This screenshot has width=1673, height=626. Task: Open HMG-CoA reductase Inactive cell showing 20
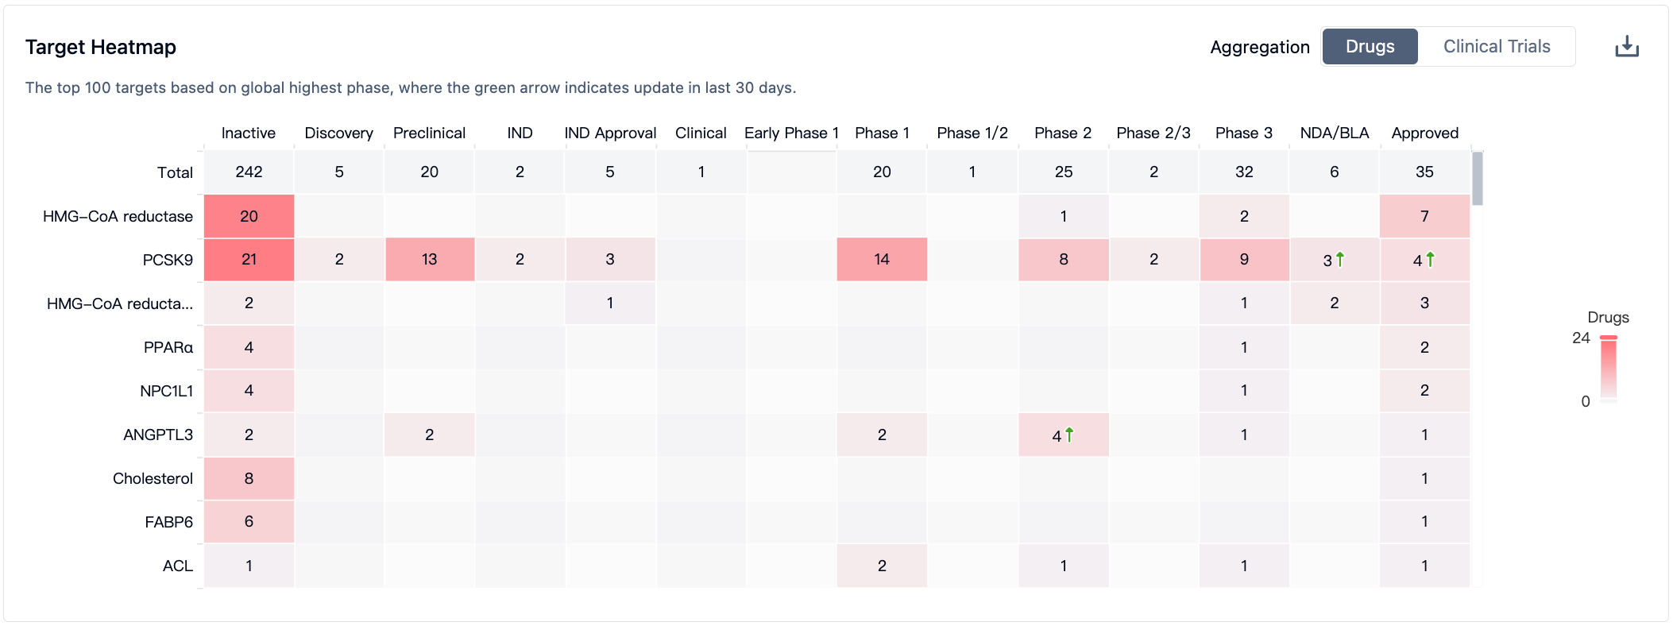(x=249, y=216)
